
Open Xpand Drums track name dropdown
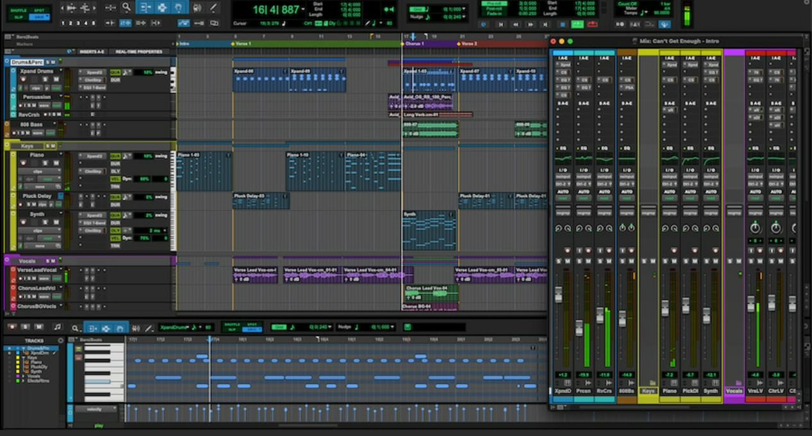point(61,70)
